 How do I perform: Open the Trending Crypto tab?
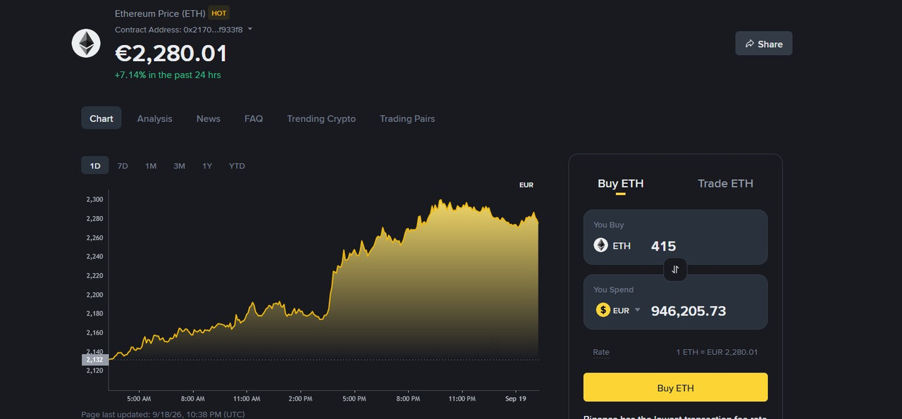[x=321, y=118]
